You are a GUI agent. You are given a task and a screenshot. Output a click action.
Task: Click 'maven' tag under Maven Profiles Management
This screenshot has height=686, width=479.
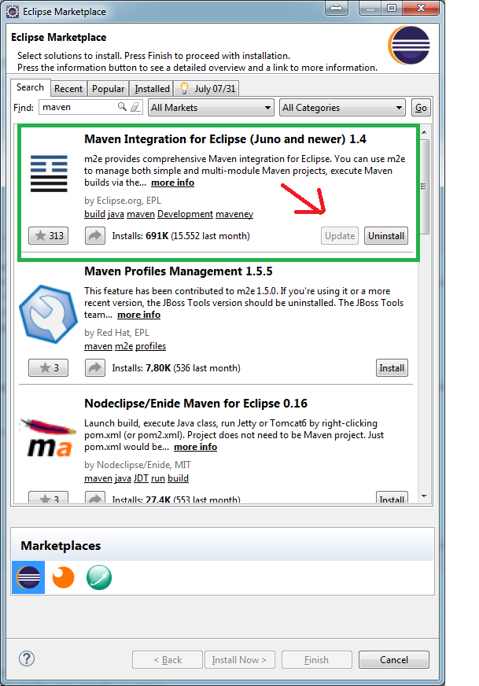click(x=98, y=346)
